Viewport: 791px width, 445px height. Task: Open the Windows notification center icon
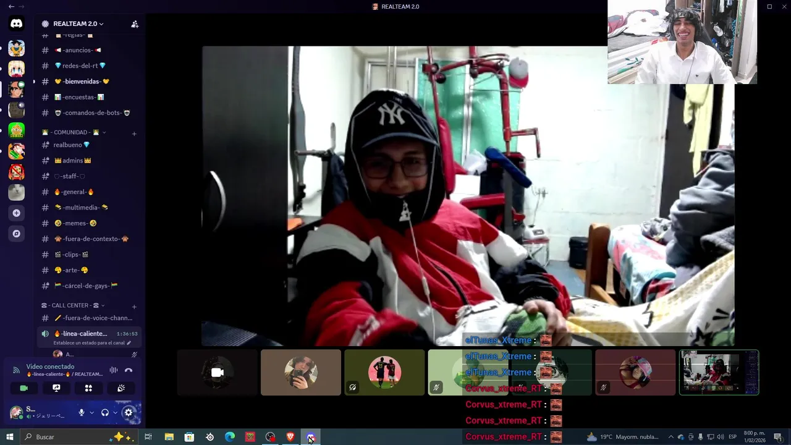tap(778, 437)
